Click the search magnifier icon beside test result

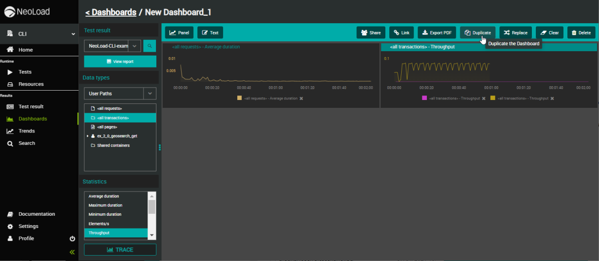click(150, 46)
